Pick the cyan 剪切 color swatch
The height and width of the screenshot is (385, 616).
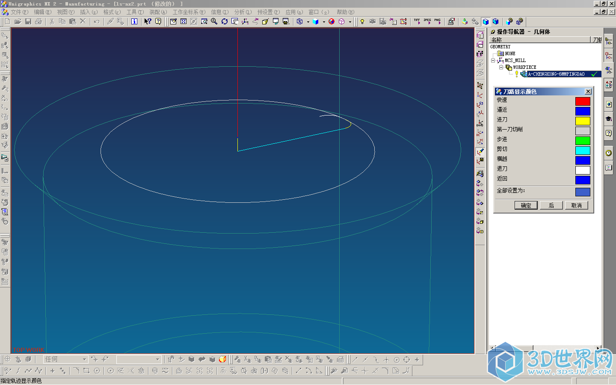pos(583,151)
